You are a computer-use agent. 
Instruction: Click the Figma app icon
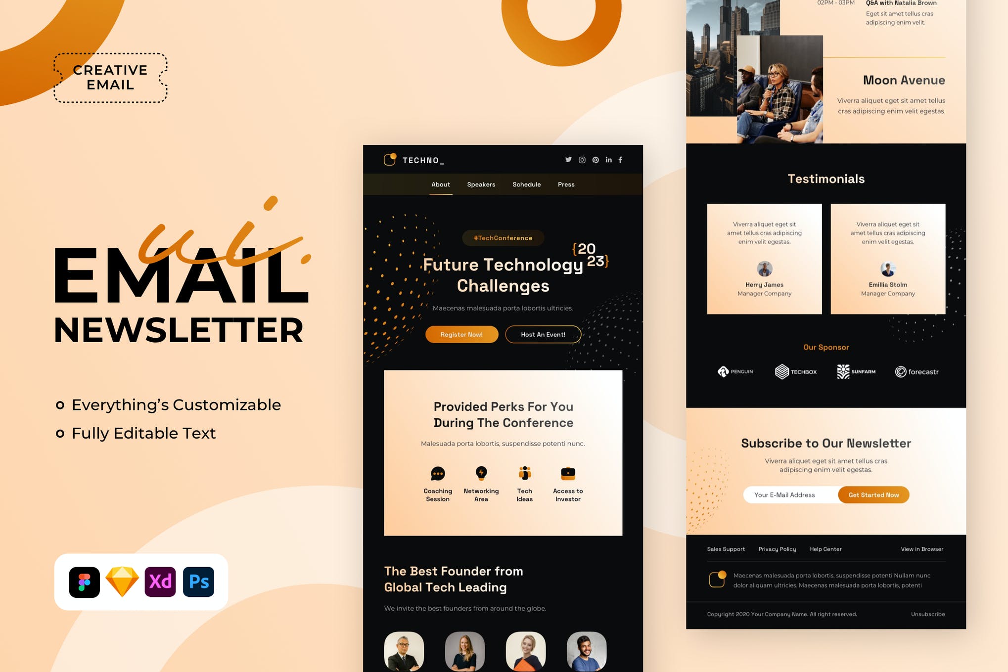[85, 581]
